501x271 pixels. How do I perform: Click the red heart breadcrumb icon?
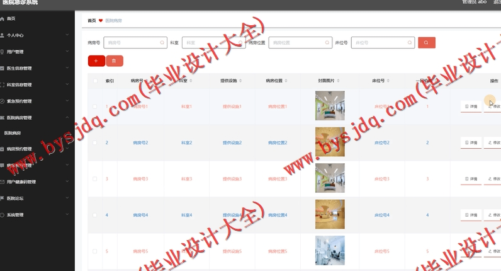point(101,20)
